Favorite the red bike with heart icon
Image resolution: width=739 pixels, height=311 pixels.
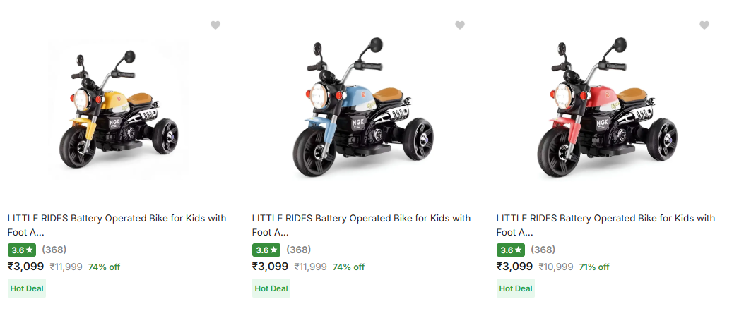[704, 25]
